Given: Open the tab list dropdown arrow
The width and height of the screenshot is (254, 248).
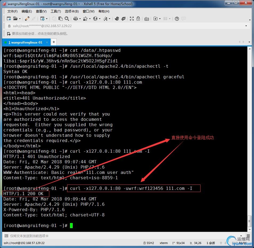Looking at the screenshot, I should point(249,42).
